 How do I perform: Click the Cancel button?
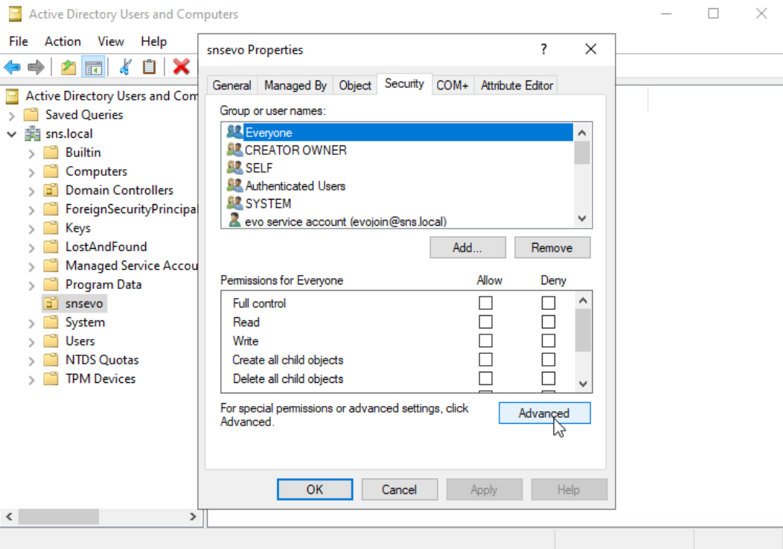(x=400, y=489)
